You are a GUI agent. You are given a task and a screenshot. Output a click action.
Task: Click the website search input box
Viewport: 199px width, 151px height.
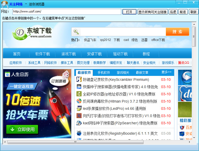123,32
